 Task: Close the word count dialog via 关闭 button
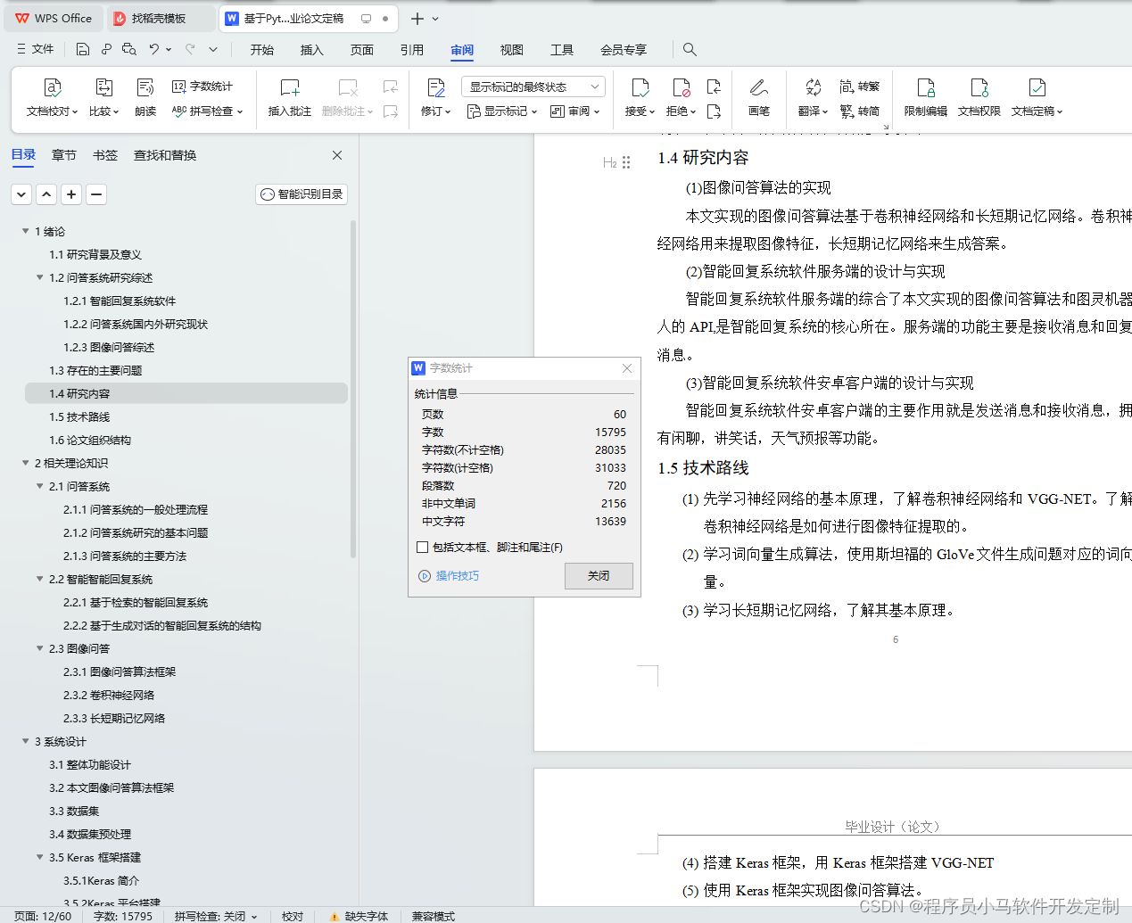[x=599, y=575]
